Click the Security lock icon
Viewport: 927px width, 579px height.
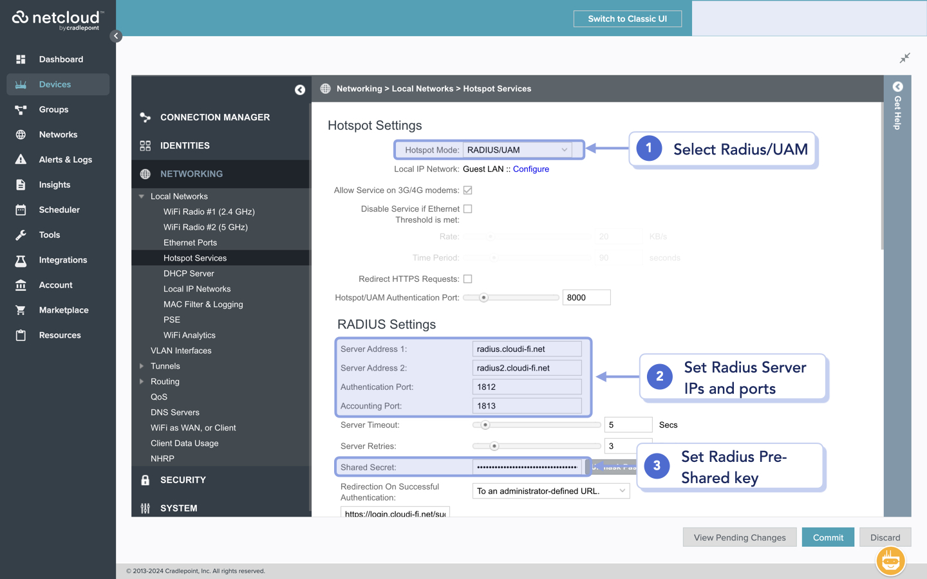tap(145, 481)
